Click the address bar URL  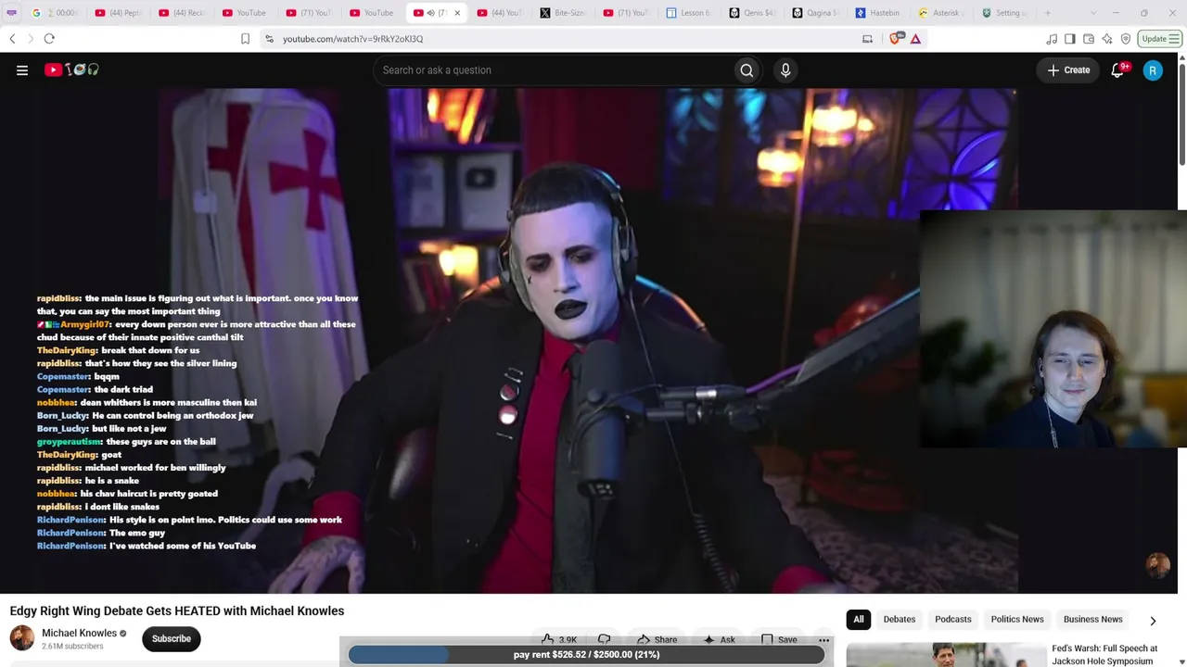352,39
